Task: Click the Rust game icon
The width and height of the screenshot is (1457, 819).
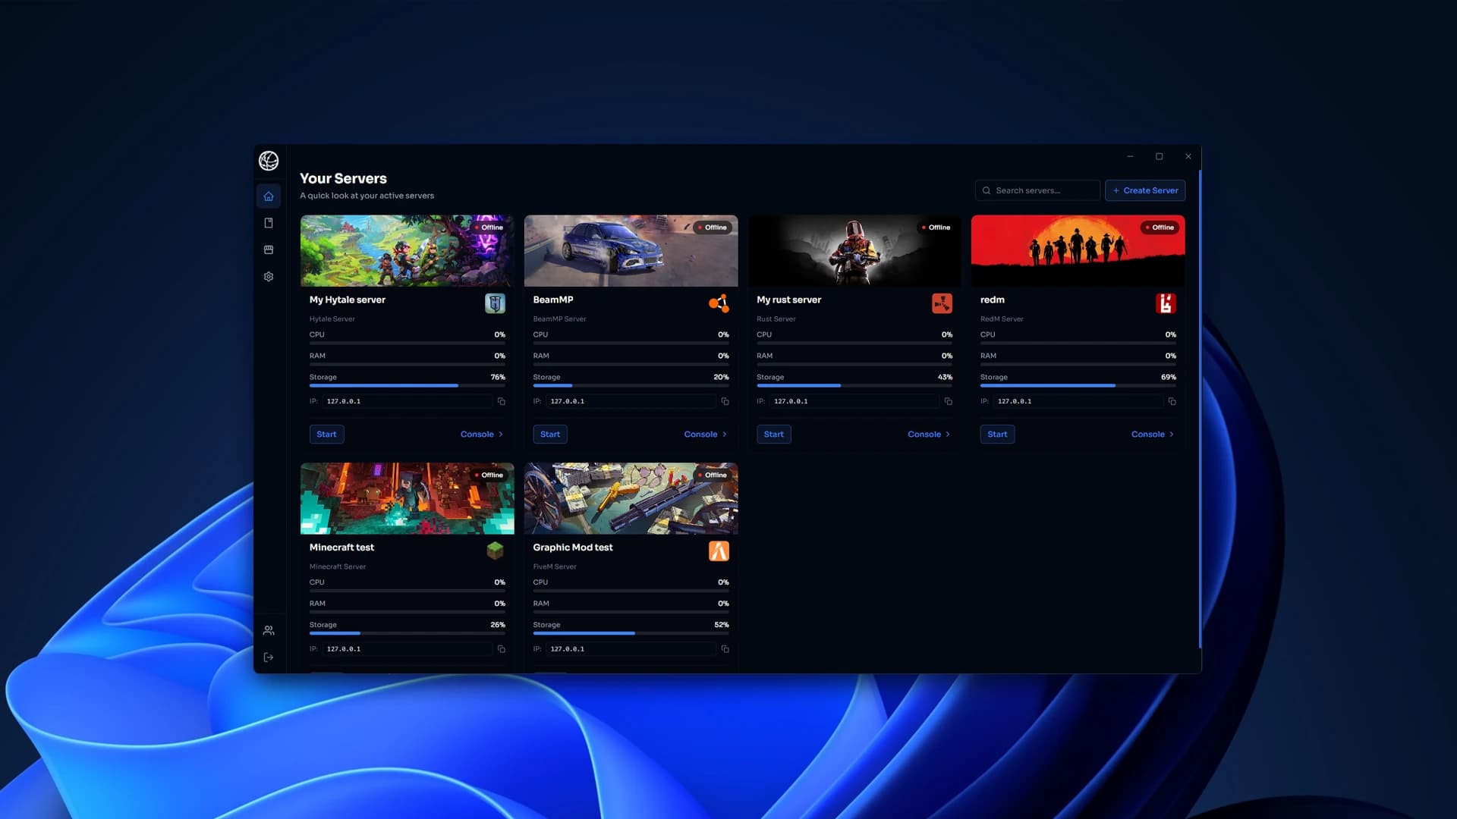Action: (942, 303)
